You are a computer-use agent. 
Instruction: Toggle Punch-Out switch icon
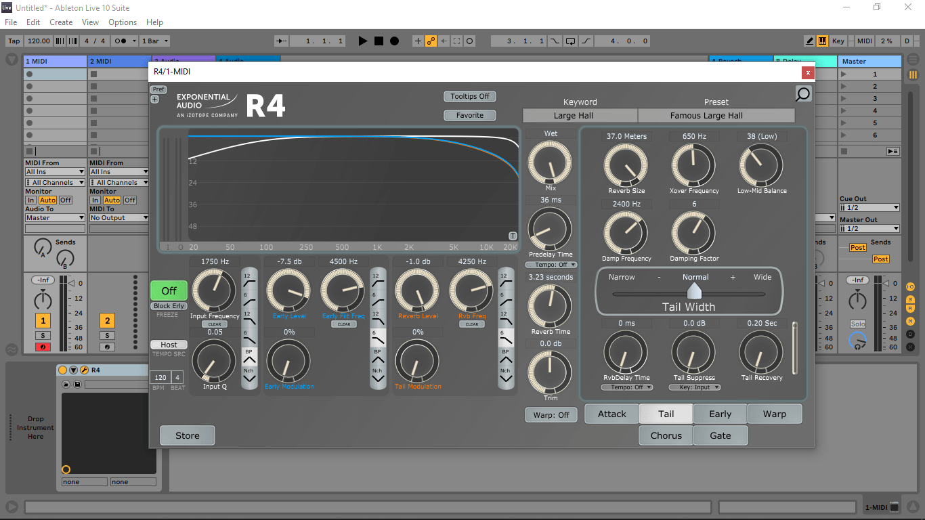coord(586,41)
